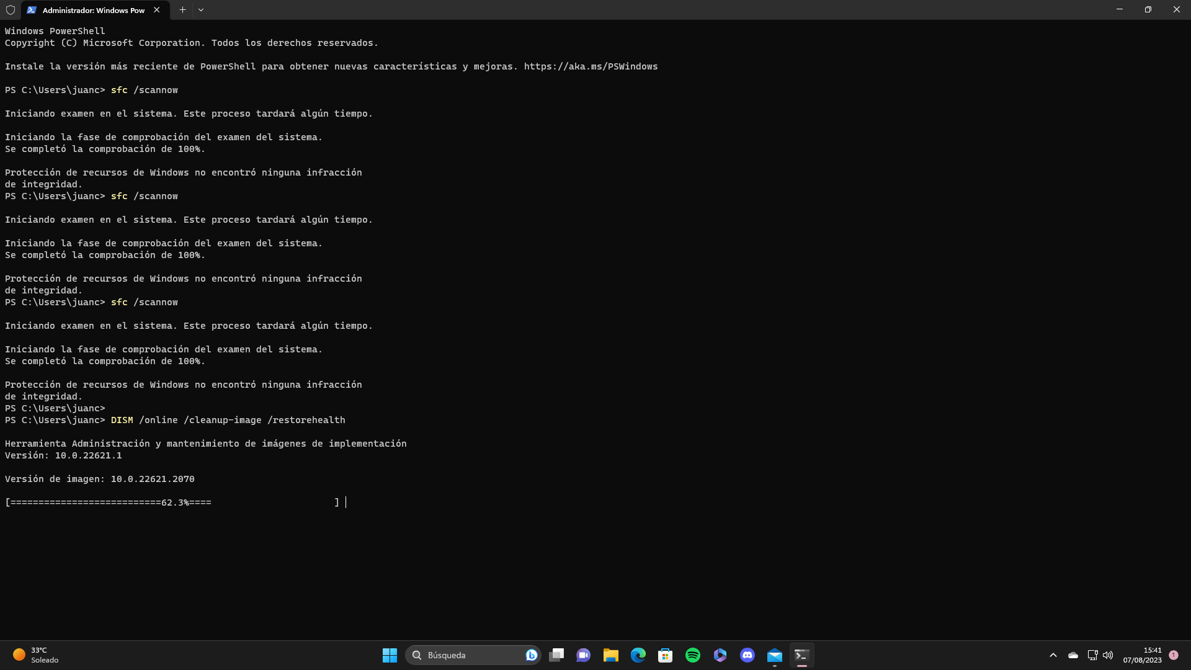
Task: Open weather widget showing 33°C Soleado
Action: click(36, 655)
